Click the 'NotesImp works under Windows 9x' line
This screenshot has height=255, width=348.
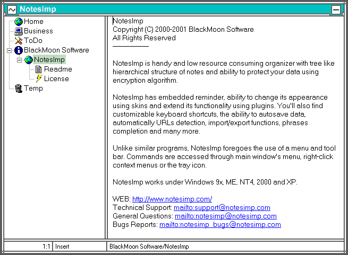205,182
